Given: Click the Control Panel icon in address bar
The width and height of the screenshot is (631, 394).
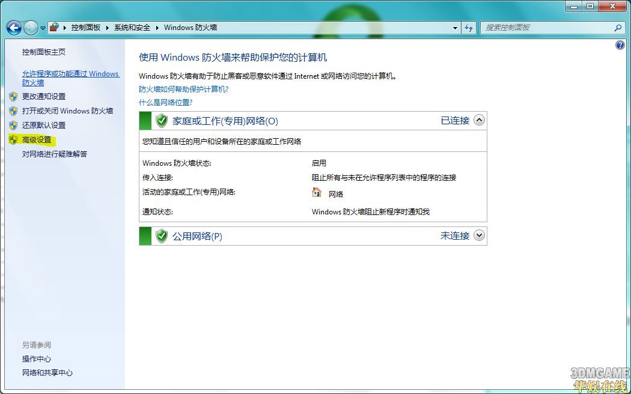Looking at the screenshot, I should [54, 28].
